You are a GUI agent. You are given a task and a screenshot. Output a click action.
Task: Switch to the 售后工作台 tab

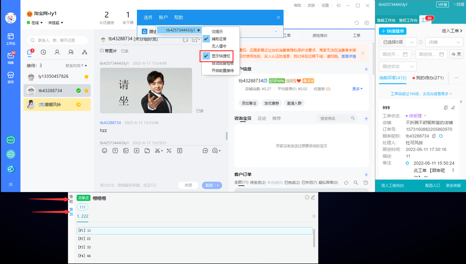(x=408, y=20)
